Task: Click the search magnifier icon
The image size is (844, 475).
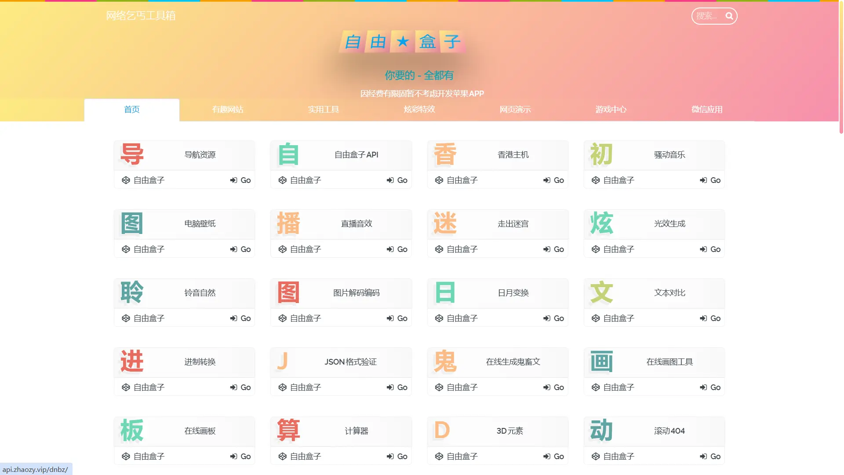Action: pyautogui.click(x=729, y=16)
